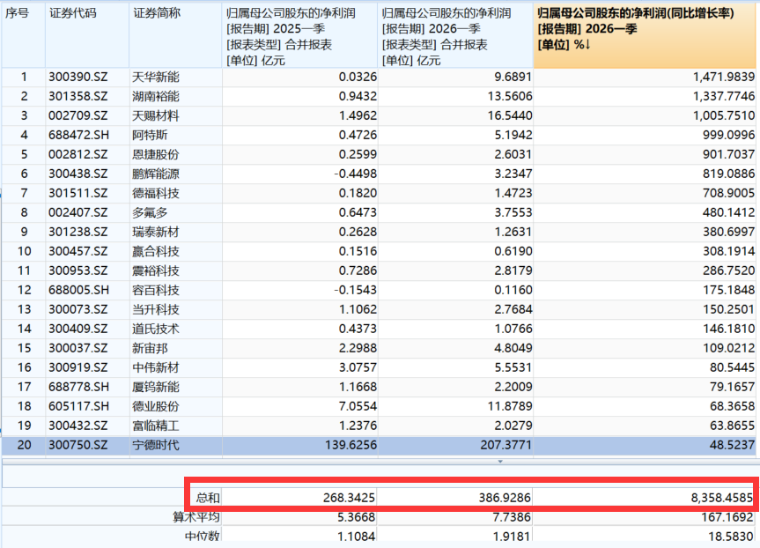This screenshot has width=760, height=548.
Task: Click the 天华新能 stock name
Action: 156,78
